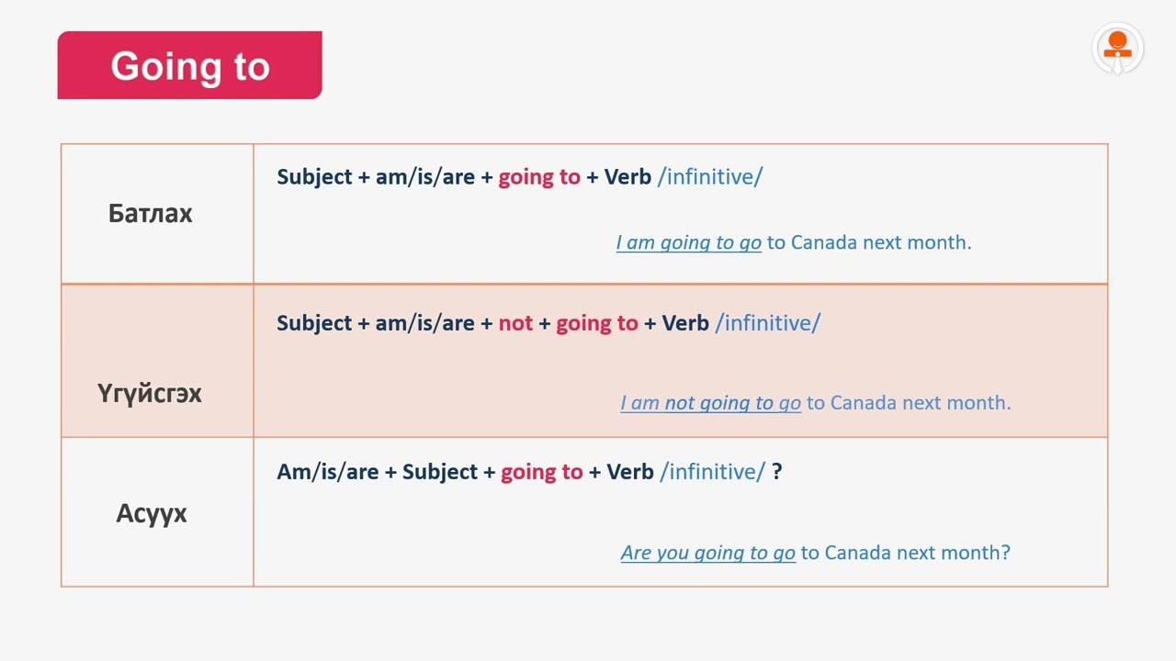Click "Subject" at the start of the Батлах formula

pyautogui.click(x=314, y=177)
